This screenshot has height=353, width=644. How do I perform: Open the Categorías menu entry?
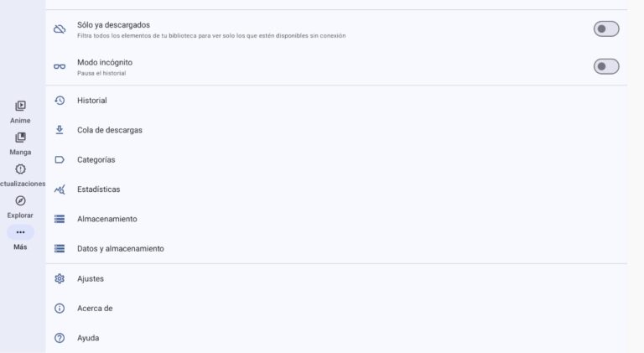point(336,159)
